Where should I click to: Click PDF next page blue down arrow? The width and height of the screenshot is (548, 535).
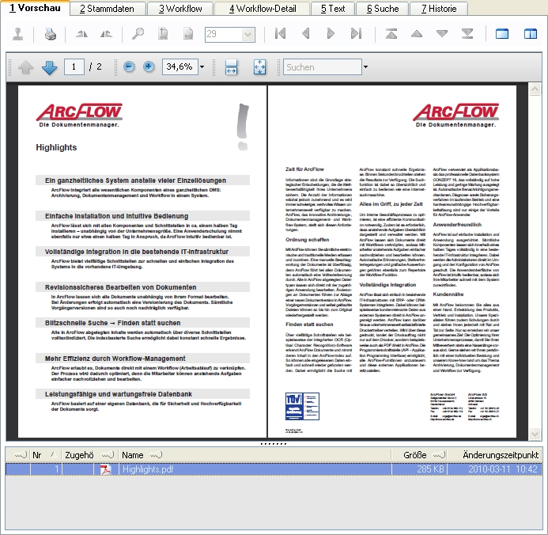pyautogui.click(x=49, y=67)
